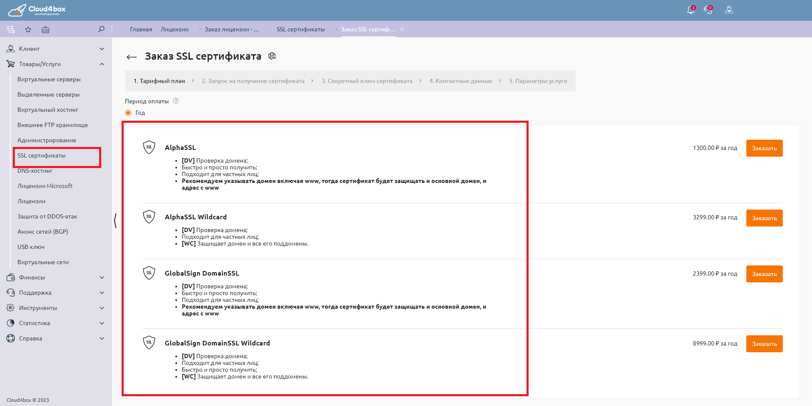
Task: Open Защита от DDOS-атак in sidebar
Action: tap(47, 216)
